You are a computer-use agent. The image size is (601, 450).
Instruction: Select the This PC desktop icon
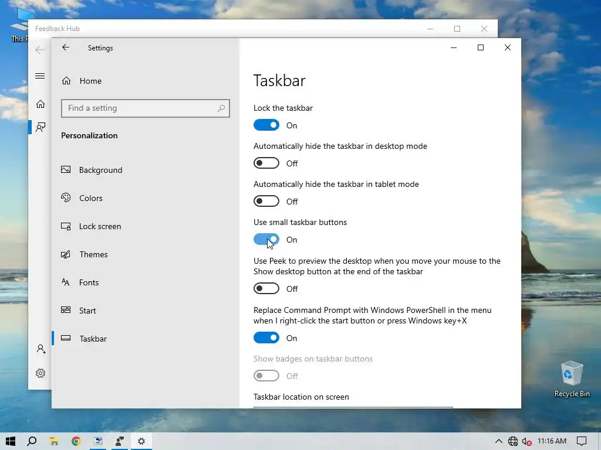[20, 25]
